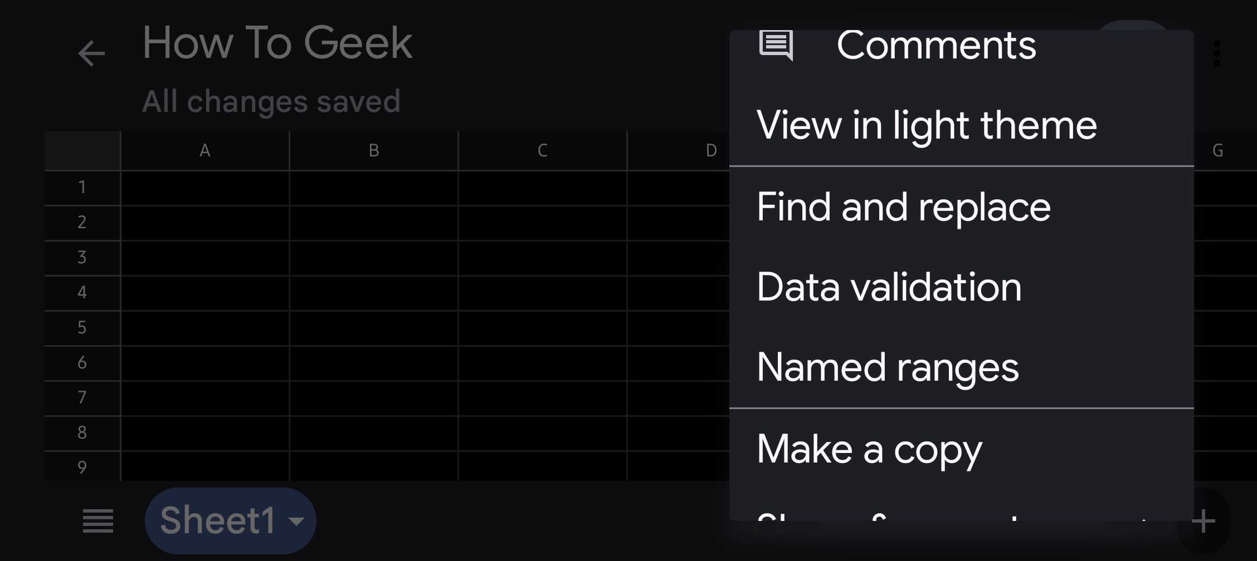Choose "Find and replace" from the menu
This screenshot has width=1257, height=561.
click(904, 206)
